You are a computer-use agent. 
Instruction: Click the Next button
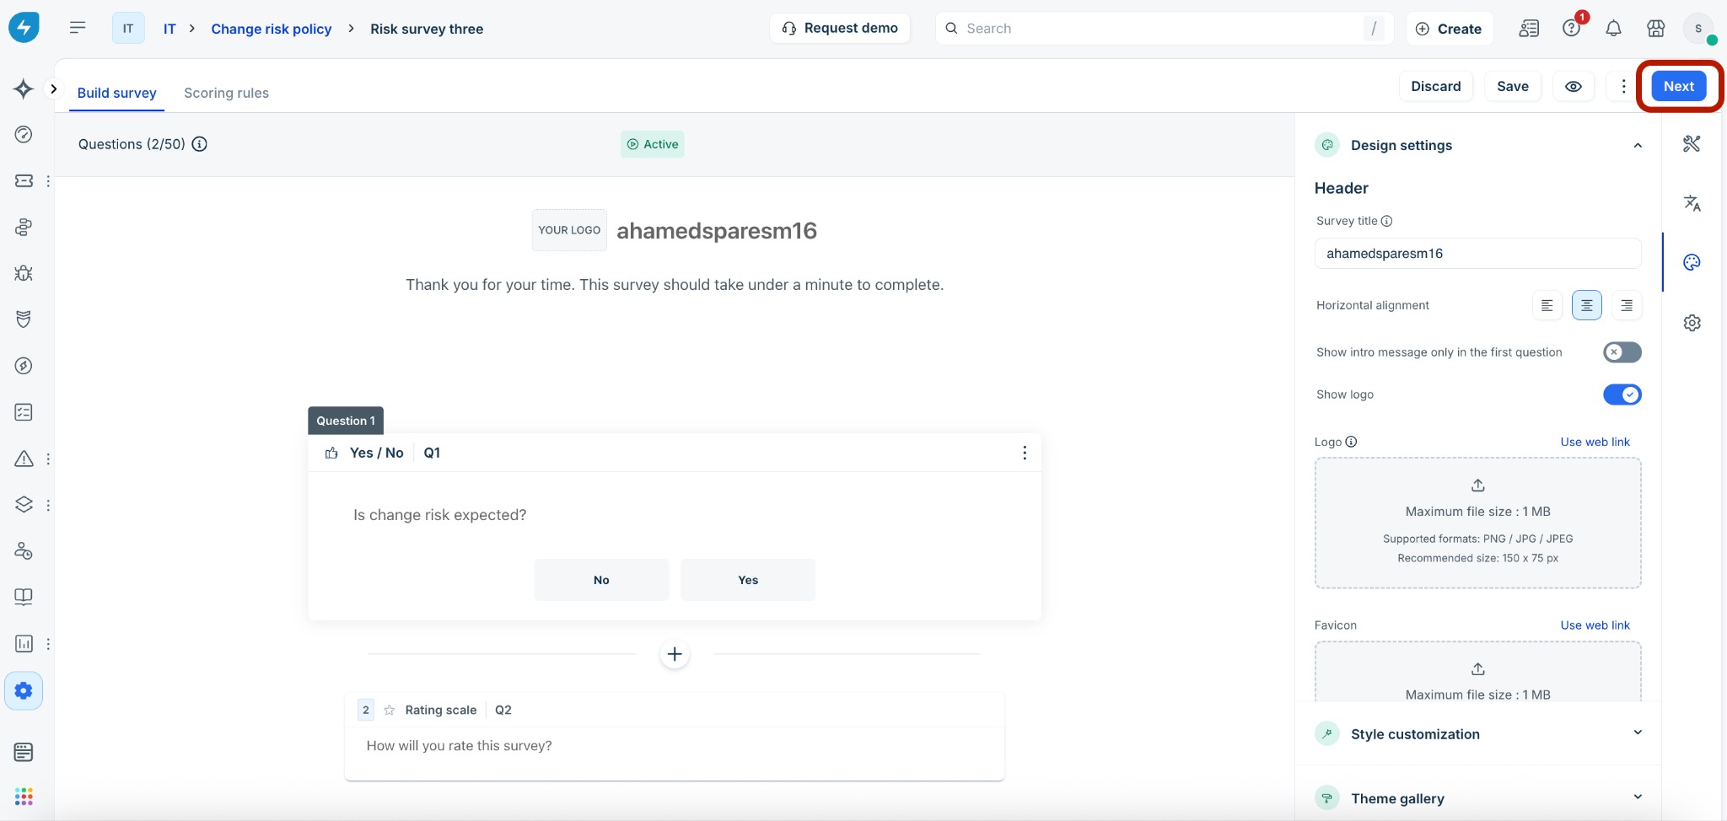(x=1679, y=86)
